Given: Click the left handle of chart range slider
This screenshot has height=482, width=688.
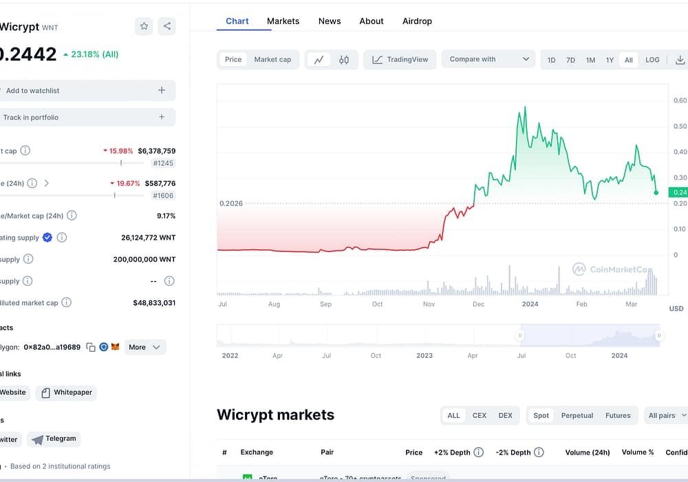Looking at the screenshot, I should 520,335.
